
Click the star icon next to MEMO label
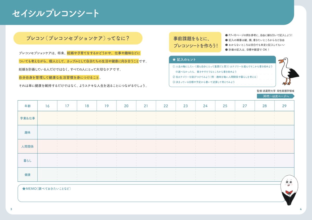point(24,189)
